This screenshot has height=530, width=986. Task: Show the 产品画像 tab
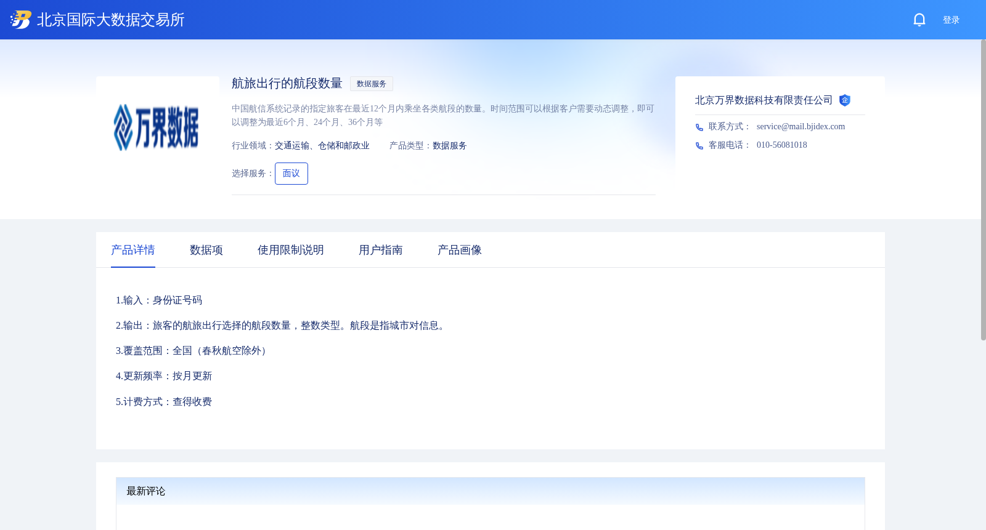460,250
